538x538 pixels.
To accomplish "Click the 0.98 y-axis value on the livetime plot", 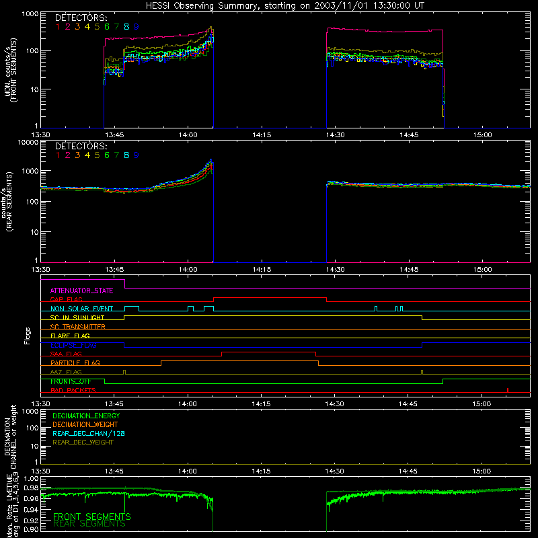I will (31, 488).
